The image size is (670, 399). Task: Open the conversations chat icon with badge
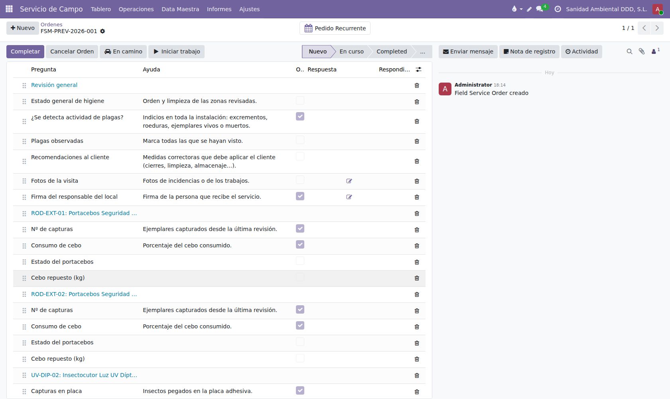[540, 9]
